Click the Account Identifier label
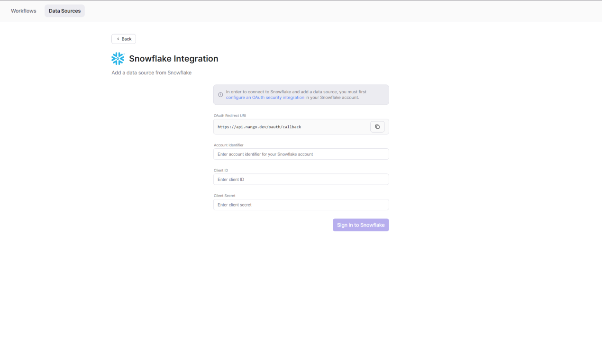 click(x=228, y=145)
